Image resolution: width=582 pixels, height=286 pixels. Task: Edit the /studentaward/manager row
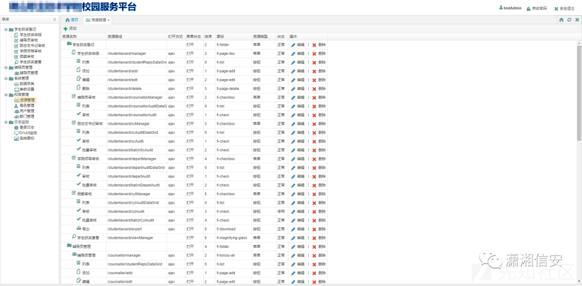[297, 54]
